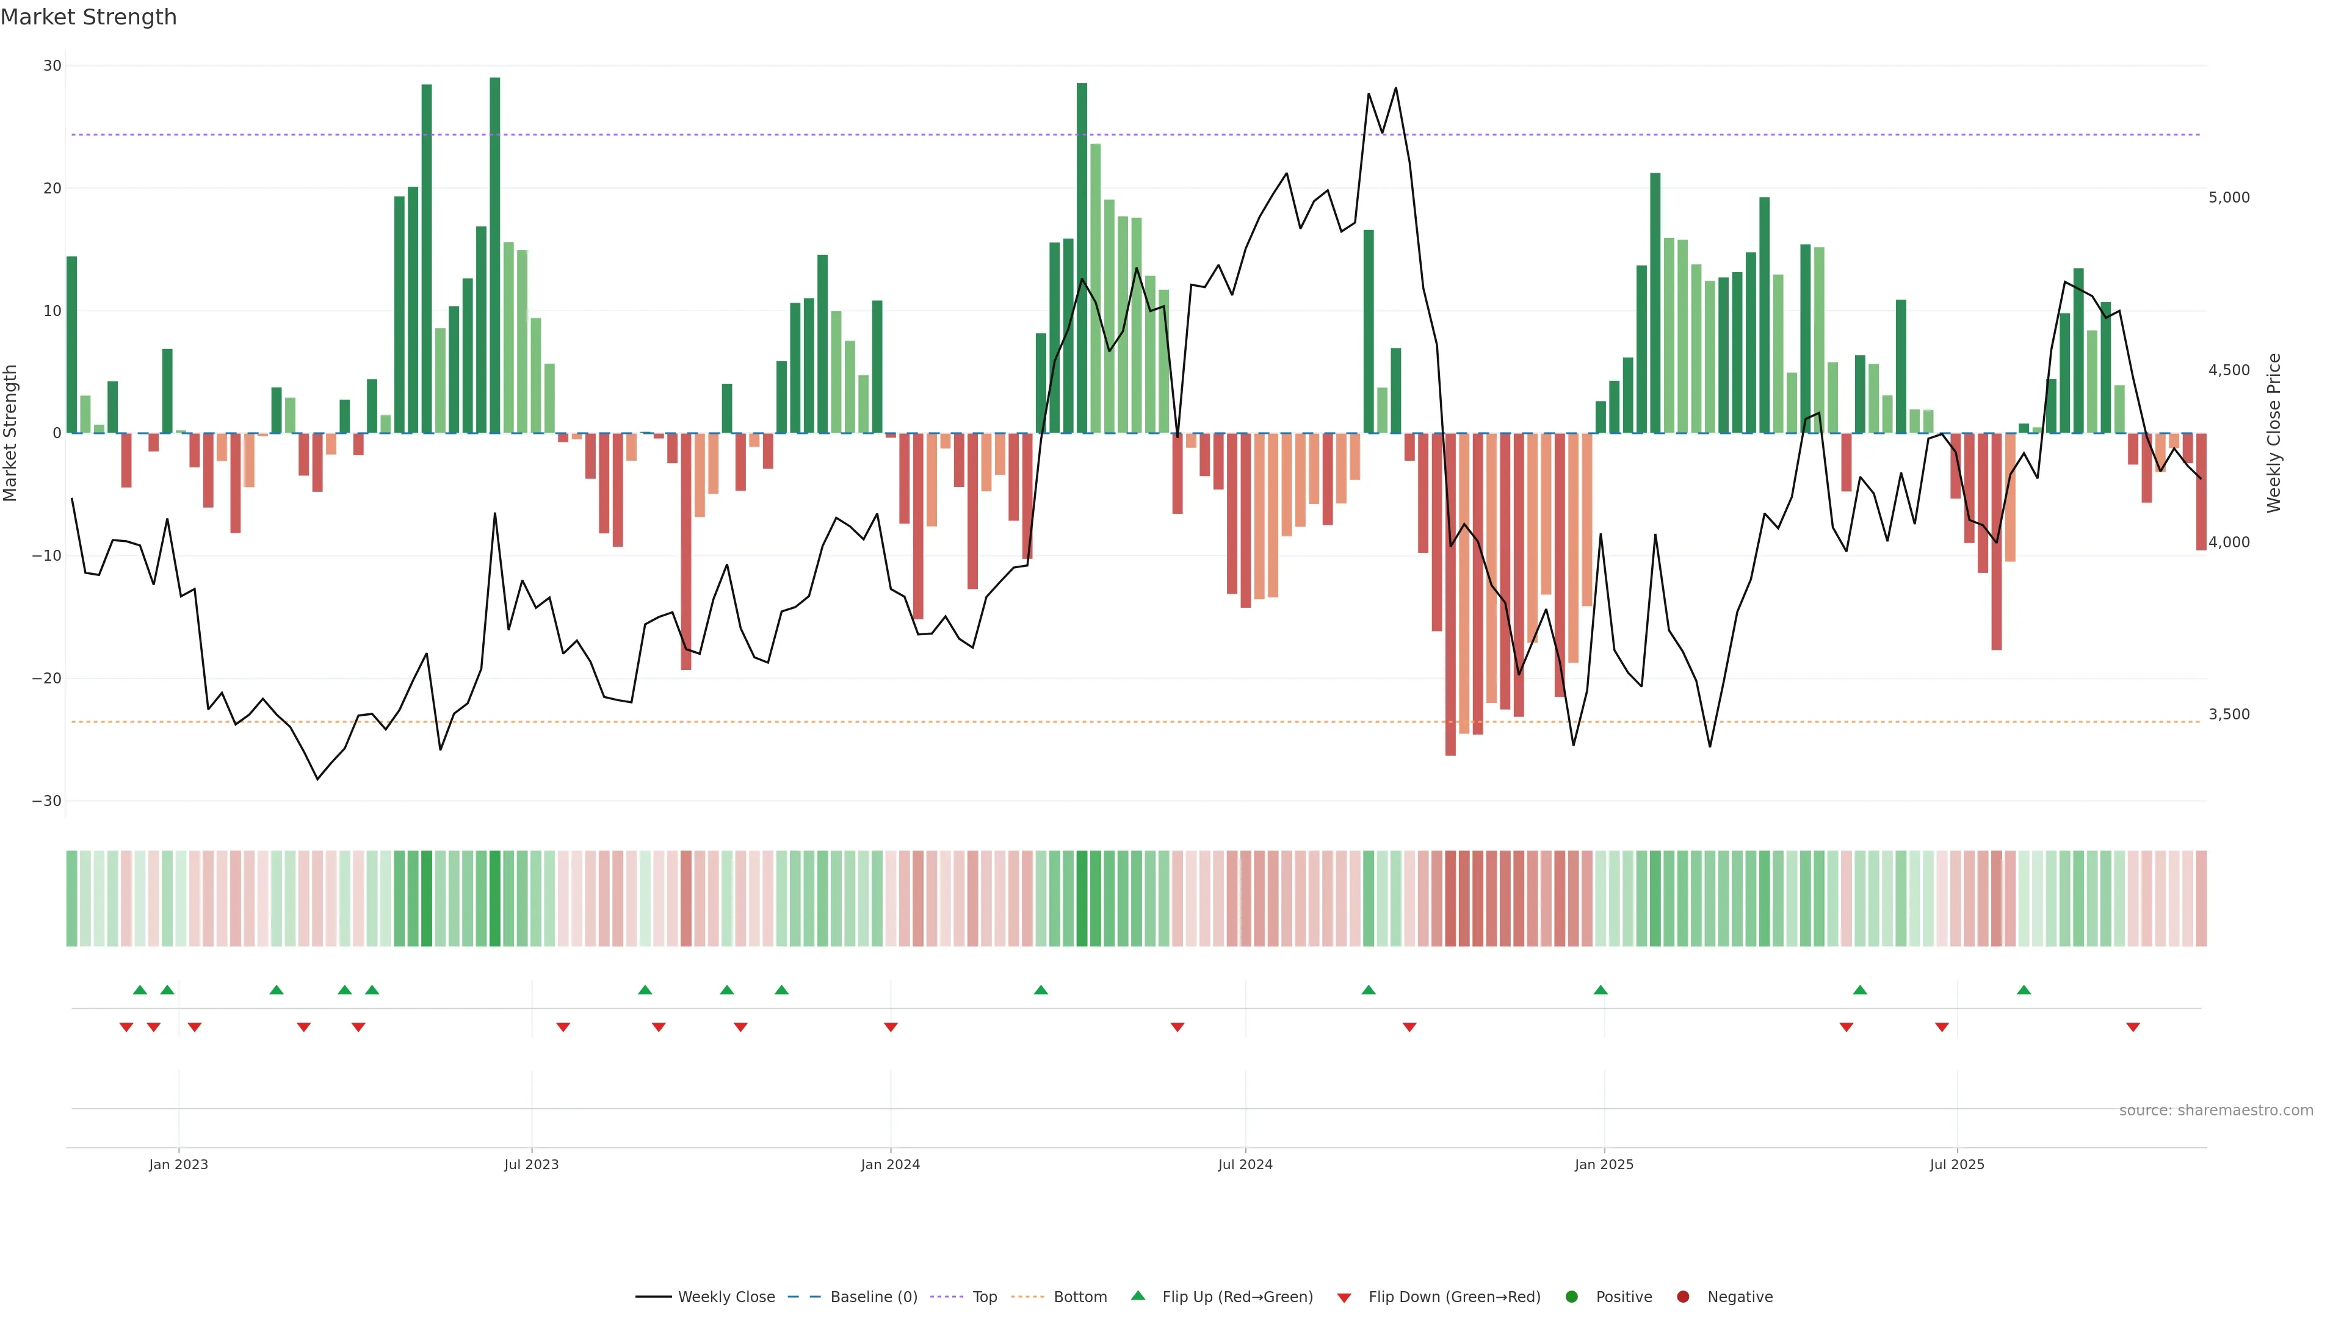2344x1318 pixels.
Task: Click the purple dotted Top legend icon
Action: click(x=947, y=1297)
